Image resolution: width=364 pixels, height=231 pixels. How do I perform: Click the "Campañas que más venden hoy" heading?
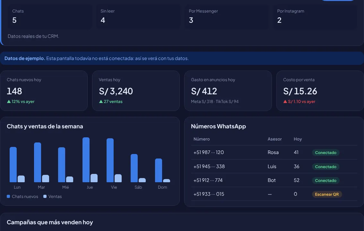click(x=50, y=222)
